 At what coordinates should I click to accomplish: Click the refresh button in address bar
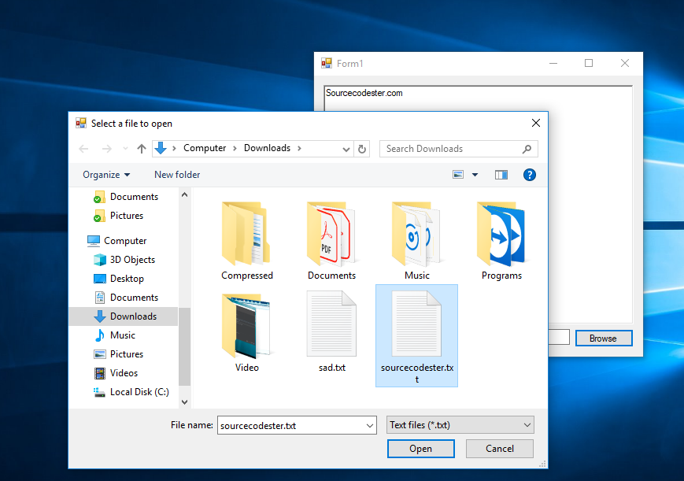(362, 149)
